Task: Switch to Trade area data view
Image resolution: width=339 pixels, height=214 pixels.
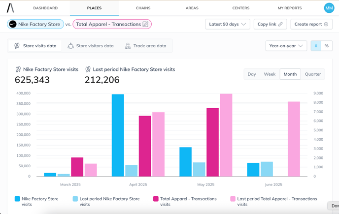Action: click(146, 46)
